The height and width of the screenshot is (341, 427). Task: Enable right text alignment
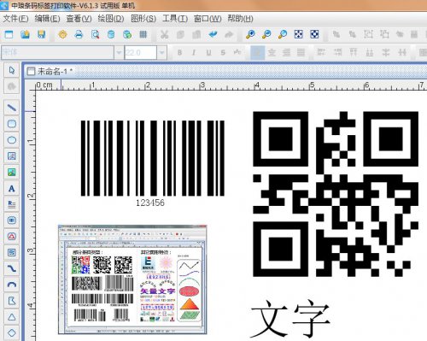click(x=286, y=52)
